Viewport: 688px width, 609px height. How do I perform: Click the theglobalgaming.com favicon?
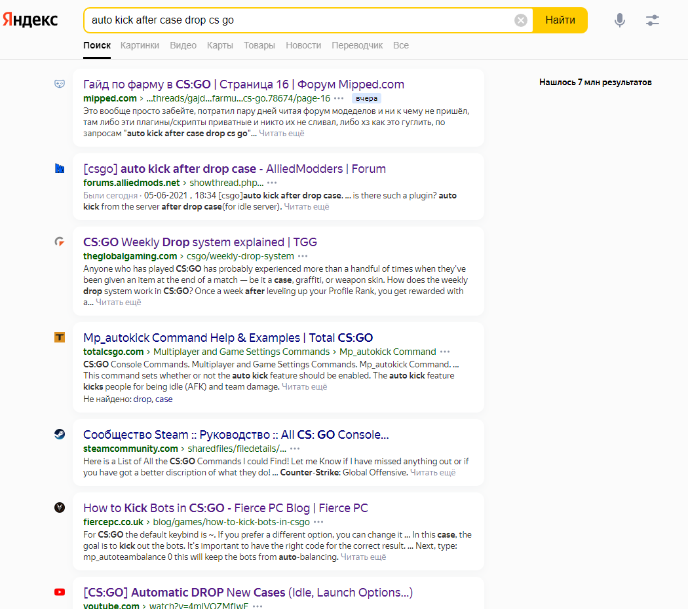(x=60, y=242)
